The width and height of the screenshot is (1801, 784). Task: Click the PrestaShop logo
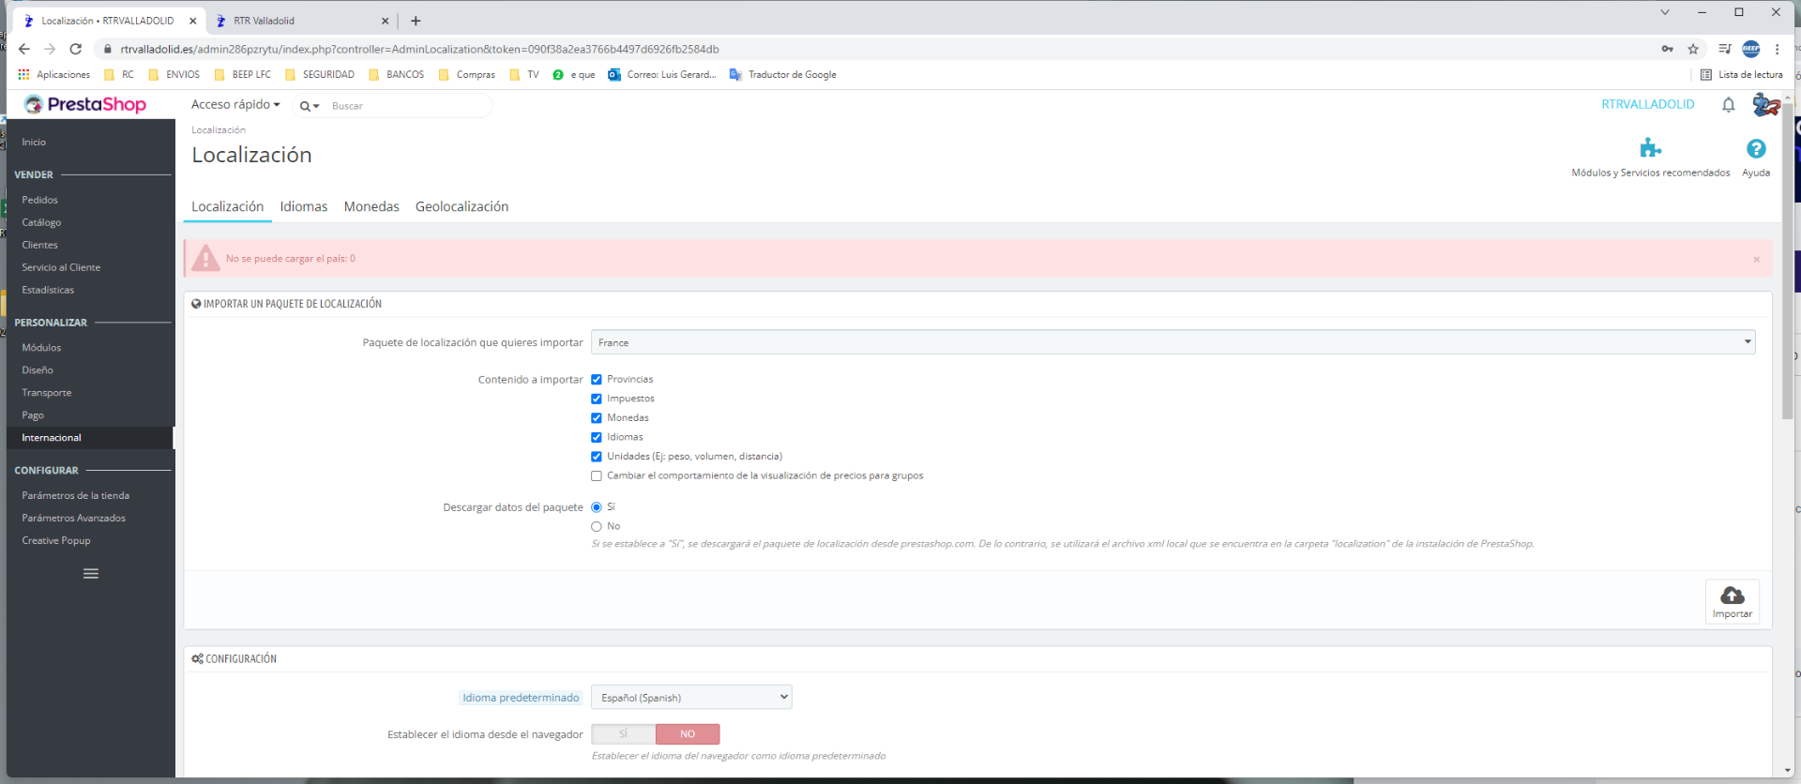pos(85,104)
